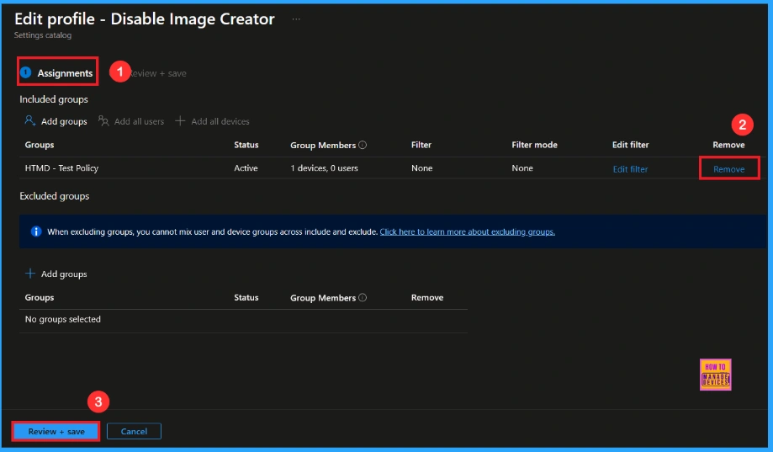Click the Add all devices option

pyautogui.click(x=220, y=121)
